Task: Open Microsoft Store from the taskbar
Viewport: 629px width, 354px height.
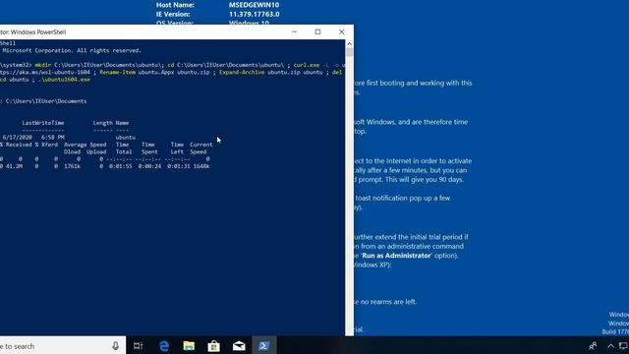Action: (214, 345)
